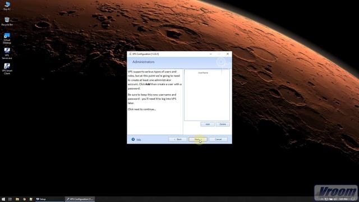The height and width of the screenshot is (202, 359).
Task: Click the Back button in the wizard
Action: [x=178, y=139]
